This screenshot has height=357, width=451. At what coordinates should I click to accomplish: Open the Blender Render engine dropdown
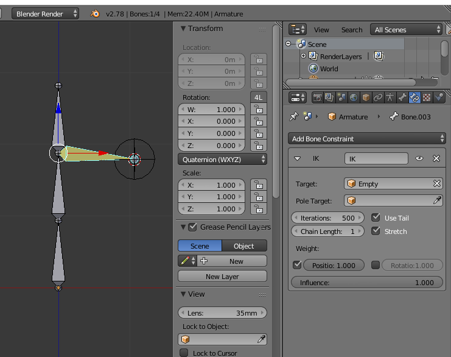(45, 14)
